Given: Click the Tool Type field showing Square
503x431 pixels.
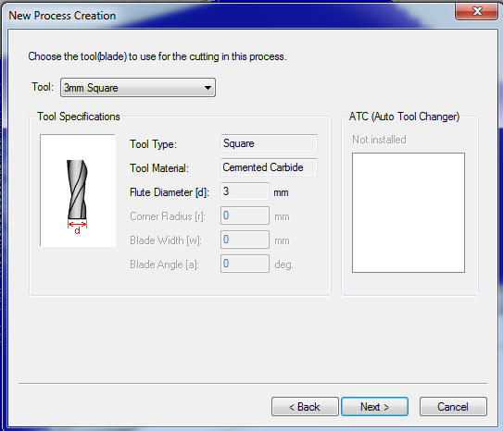Looking at the screenshot, I should pyautogui.click(x=269, y=143).
